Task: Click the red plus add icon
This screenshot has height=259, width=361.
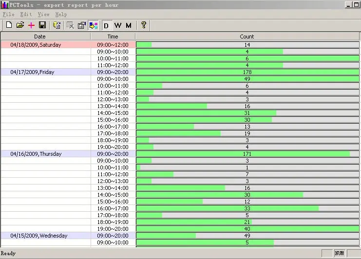Action: point(31,25)
